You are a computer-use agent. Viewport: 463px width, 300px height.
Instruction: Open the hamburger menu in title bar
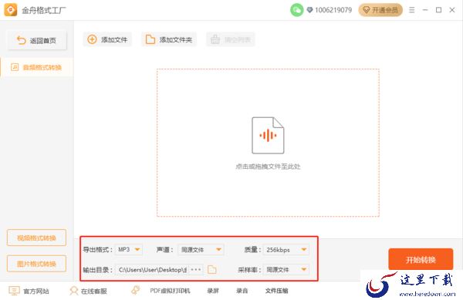point(411,10)
